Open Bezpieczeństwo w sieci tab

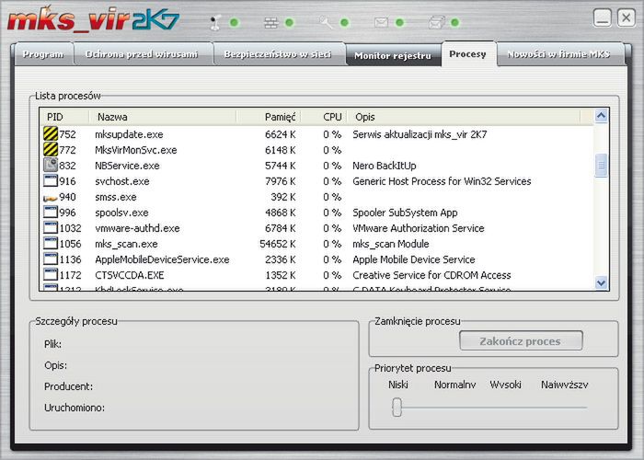[x=278, y=54]
